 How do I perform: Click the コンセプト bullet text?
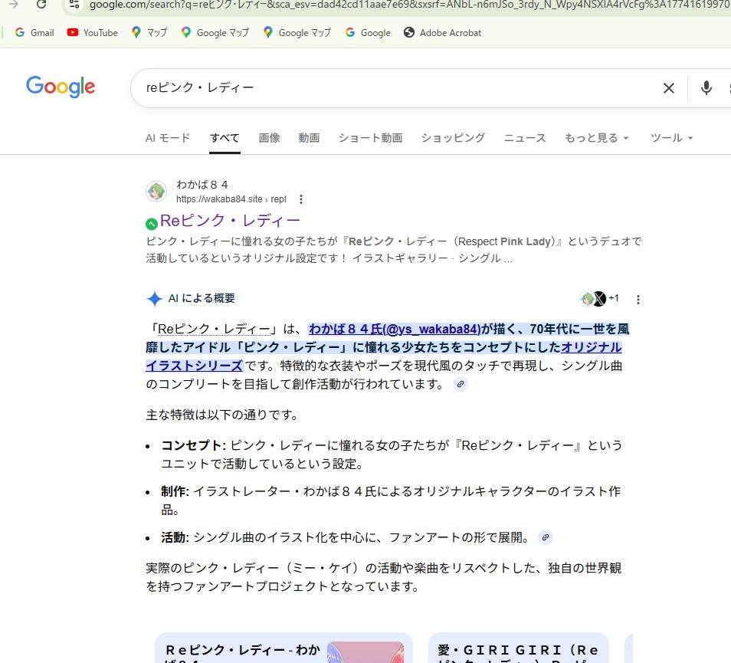coord(392,455)
